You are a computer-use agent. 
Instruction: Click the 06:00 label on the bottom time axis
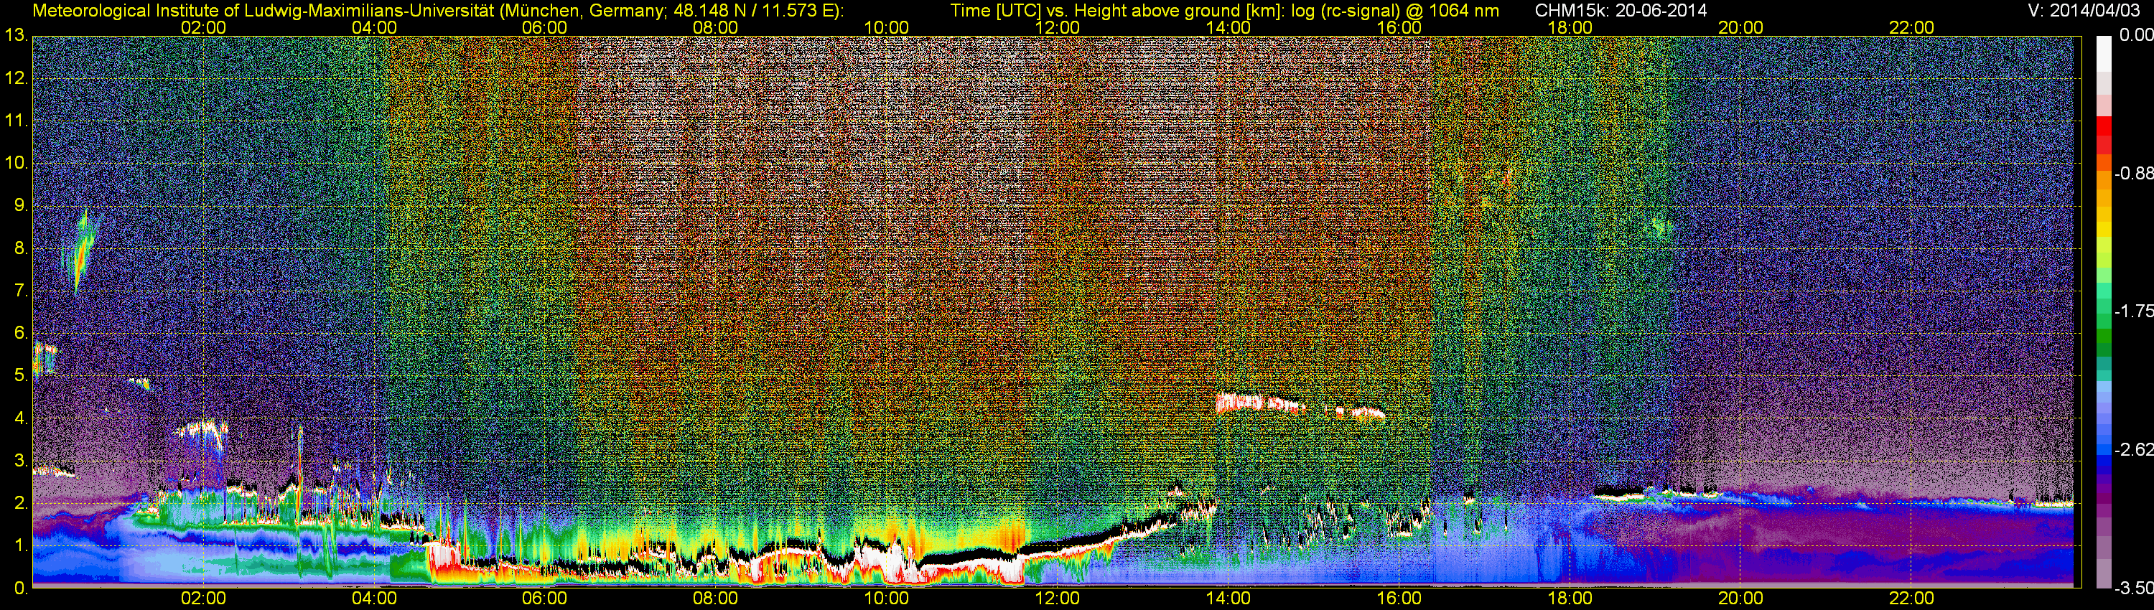pyautogui.click(x=544, y=599)
